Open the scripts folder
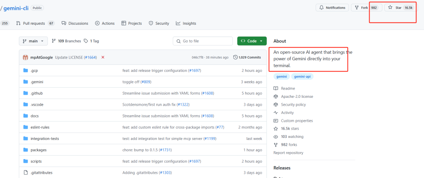Image resolution: width=424 pixels, height=178 pixels. (x=36, y=161)
